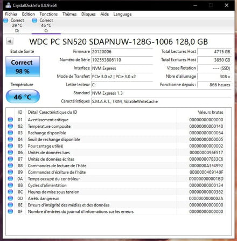Screen dimensions: 237x241
Task: Select the Cycles d'alimentation row text
Action: pos(47,185)
